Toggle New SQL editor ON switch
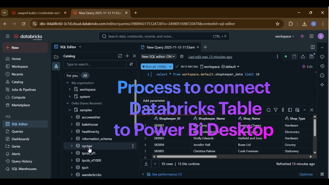Image resolution: width=329 pixels, height=185 pixels. click(158, 57)
